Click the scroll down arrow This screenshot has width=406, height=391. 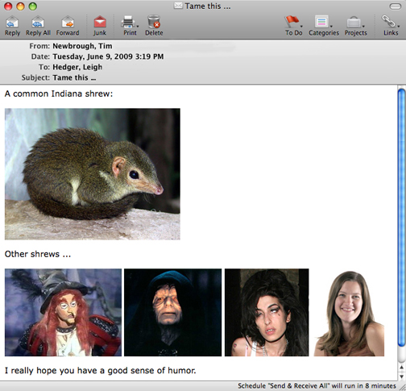tap(402, 376)
